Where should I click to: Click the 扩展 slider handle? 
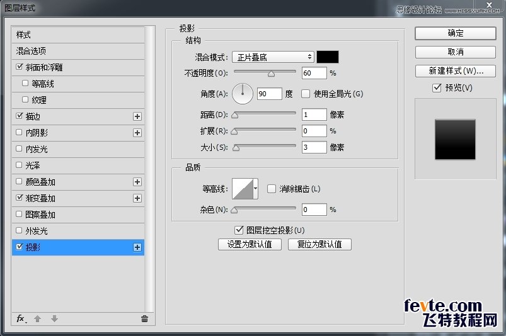(234, 132)
